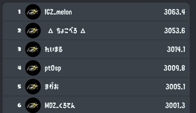Open the ptOsp player name
Image resolution: width=196 pixels, height=113 pixels.
53,68
